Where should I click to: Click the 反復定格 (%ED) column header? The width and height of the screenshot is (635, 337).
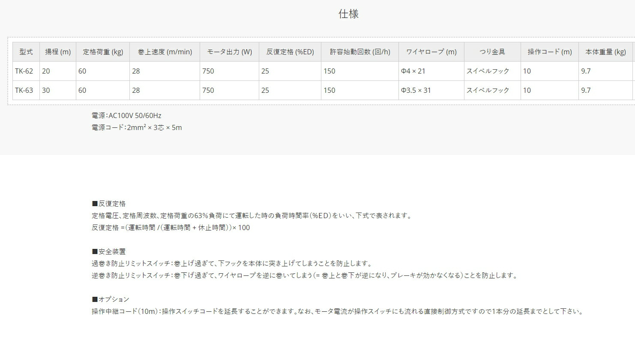coord(290,51)
